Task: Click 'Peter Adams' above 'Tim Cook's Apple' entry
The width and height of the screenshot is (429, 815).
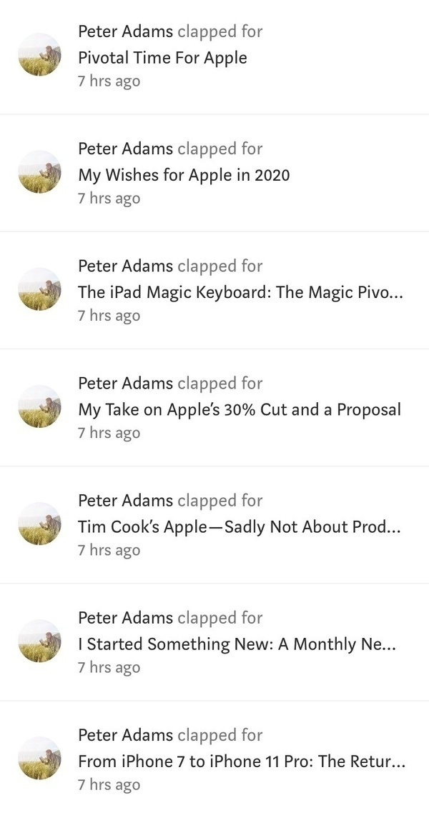Action: [125, 501]
